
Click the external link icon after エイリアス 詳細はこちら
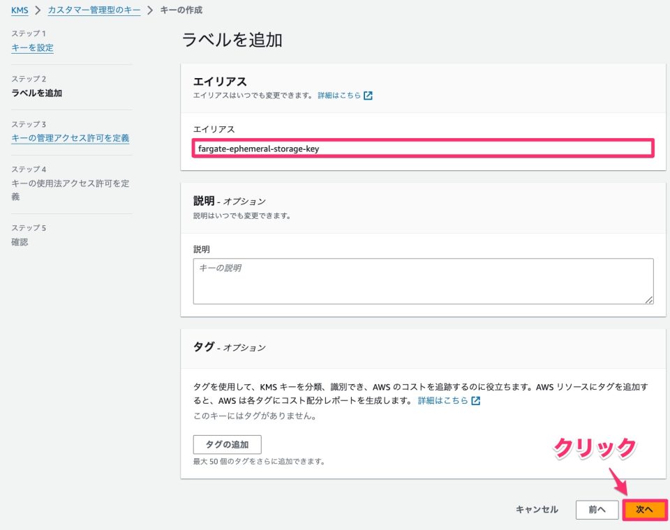coord(368,94)
